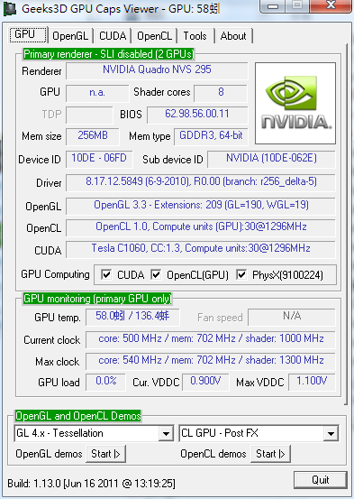The image size is (354, 499).
Task: Click the GPU temp. reading field
Action: (132, 317)
